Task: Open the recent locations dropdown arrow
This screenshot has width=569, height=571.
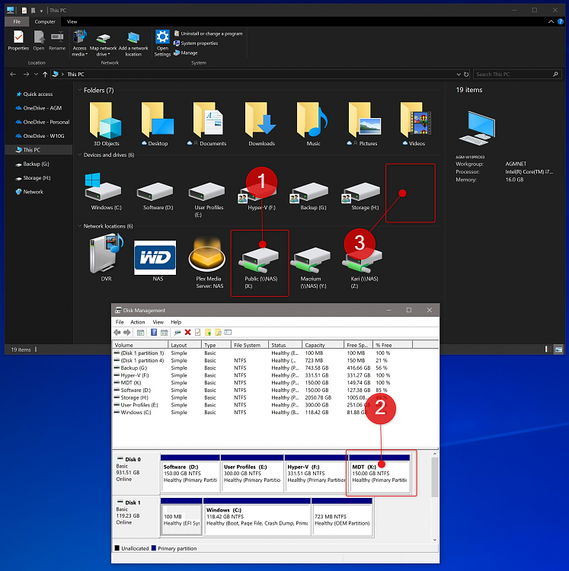Action: [x=36, y=75]
